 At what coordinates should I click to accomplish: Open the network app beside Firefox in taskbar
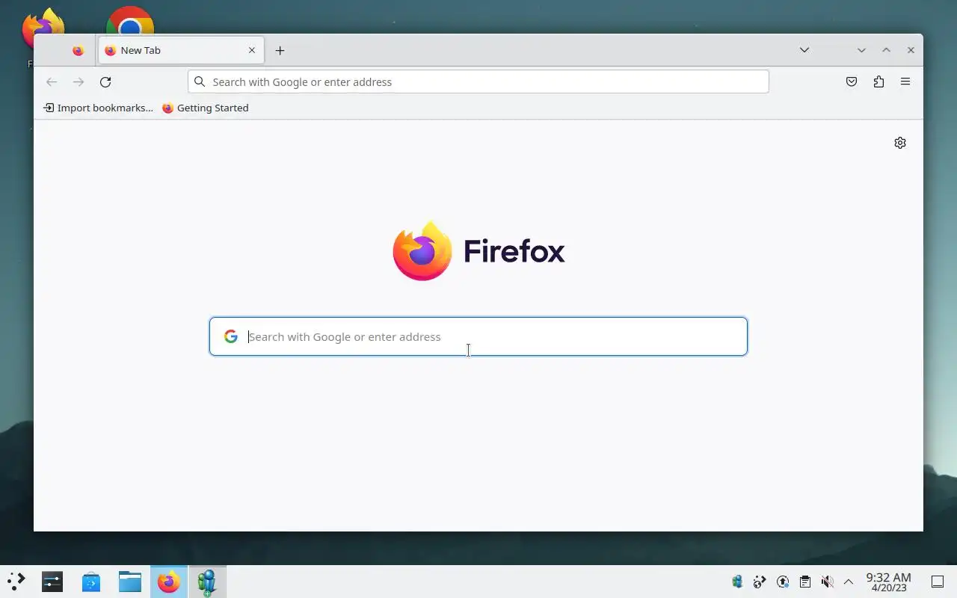point(207,581)
